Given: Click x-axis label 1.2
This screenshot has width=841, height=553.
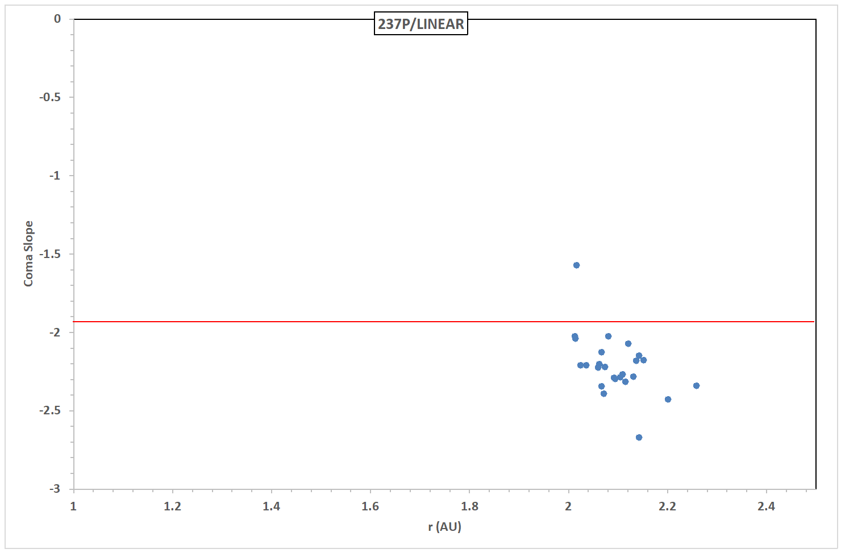Looking at the screenshot, I should (x=172, y=506).
